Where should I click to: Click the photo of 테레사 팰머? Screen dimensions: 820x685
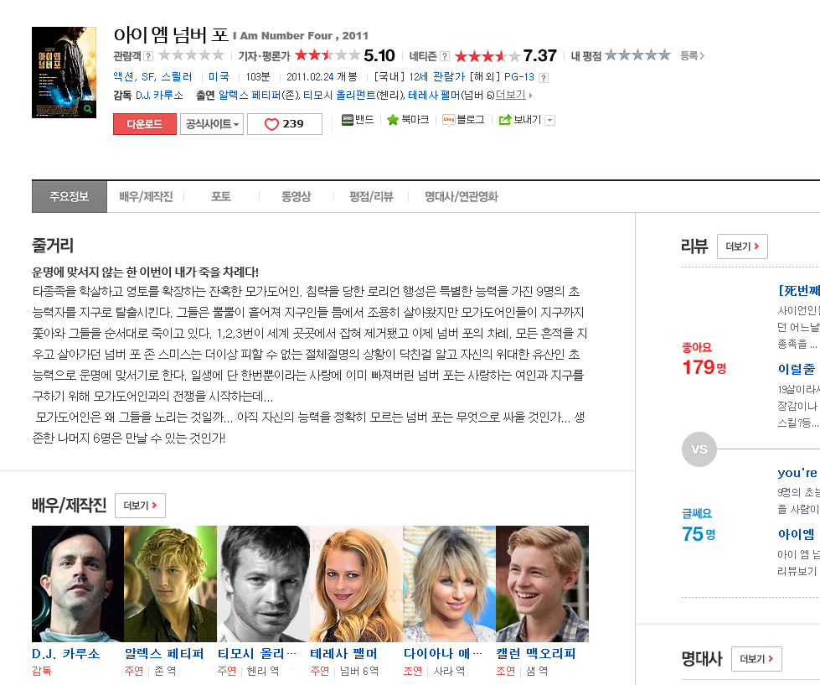(356, 584)
